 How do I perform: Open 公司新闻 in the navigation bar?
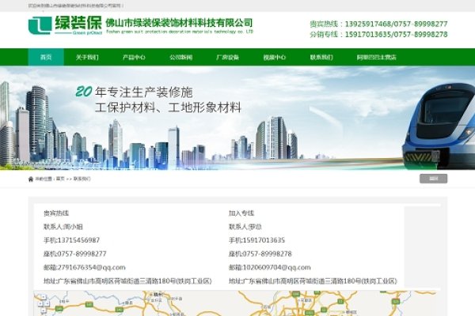coord(180,57)
